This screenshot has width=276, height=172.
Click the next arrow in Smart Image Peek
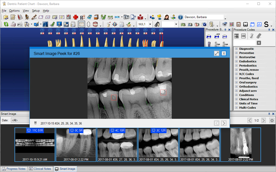(224, 123)
